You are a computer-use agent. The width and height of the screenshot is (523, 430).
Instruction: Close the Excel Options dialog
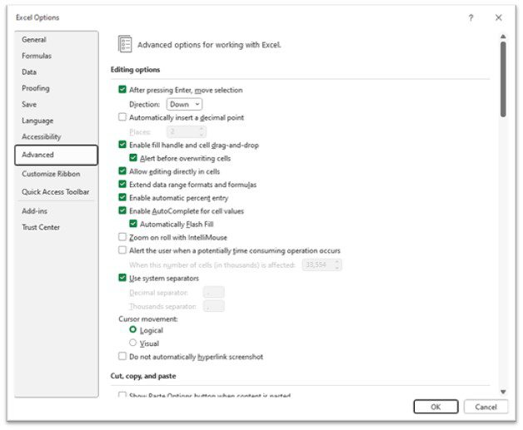(498, 17)
